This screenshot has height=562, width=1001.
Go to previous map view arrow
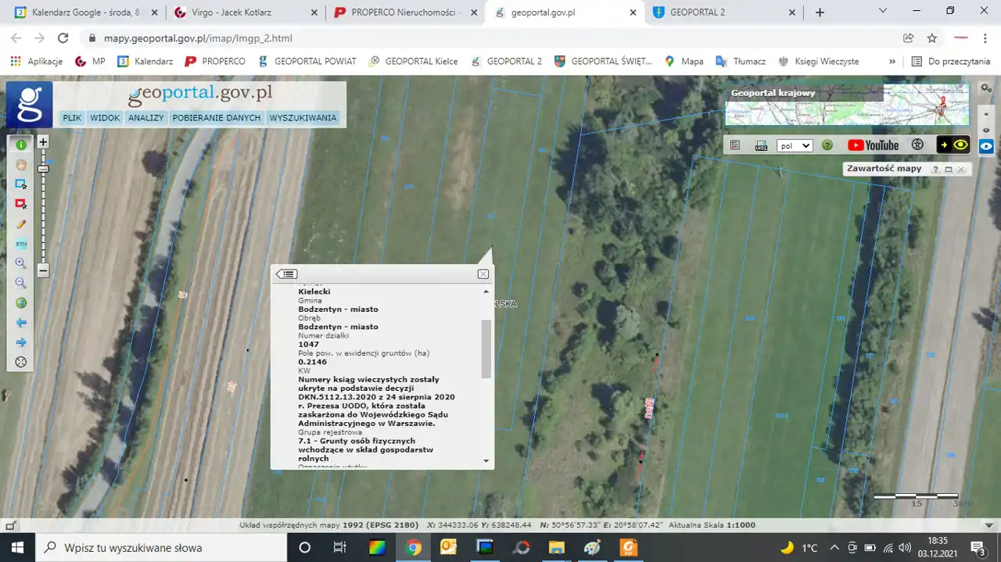click(21, 323)
